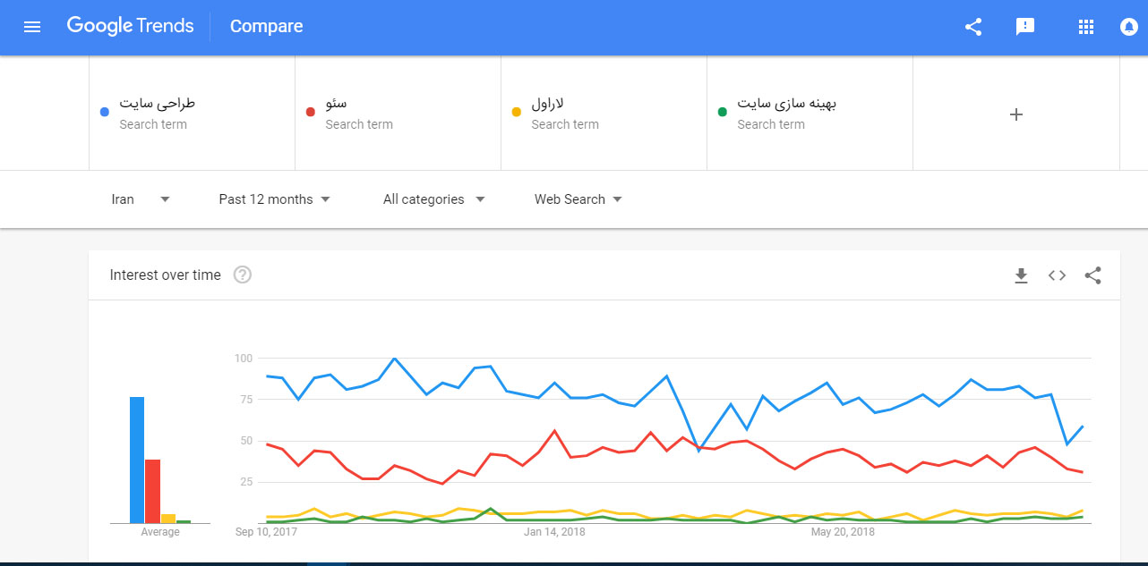Toggle the green search term's colored dot
The height and width of the screenshot is (566, 1148).
(722, 111)
